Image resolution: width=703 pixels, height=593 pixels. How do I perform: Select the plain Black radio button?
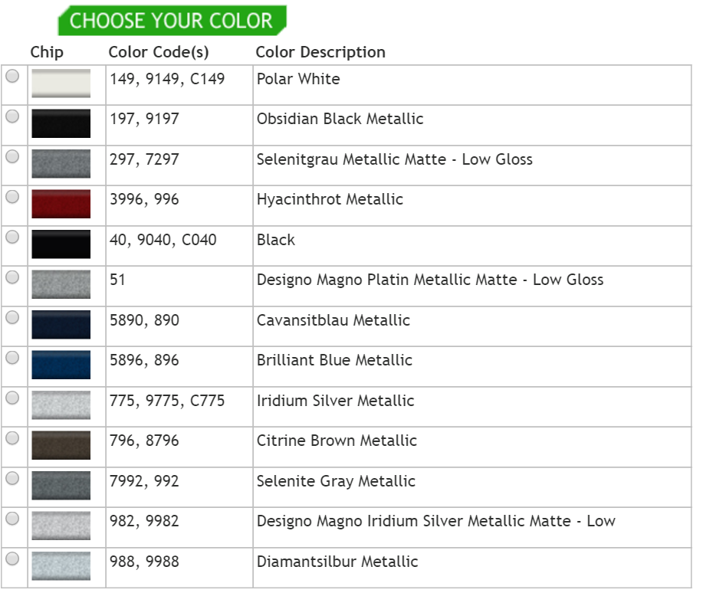[12, 238]
